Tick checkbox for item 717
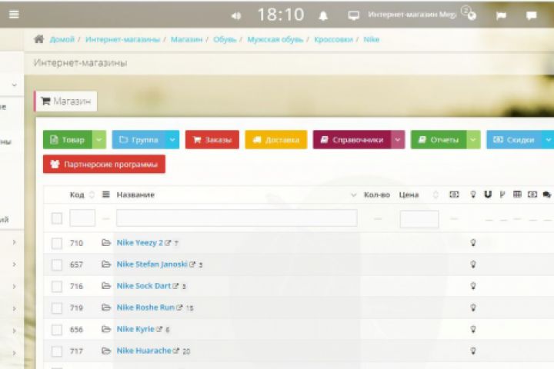Viewport: 554px width, 369px height. point(57,351)
